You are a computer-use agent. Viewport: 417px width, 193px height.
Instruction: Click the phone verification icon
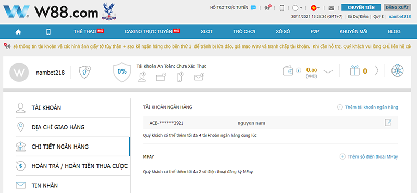tap(180, 77)
